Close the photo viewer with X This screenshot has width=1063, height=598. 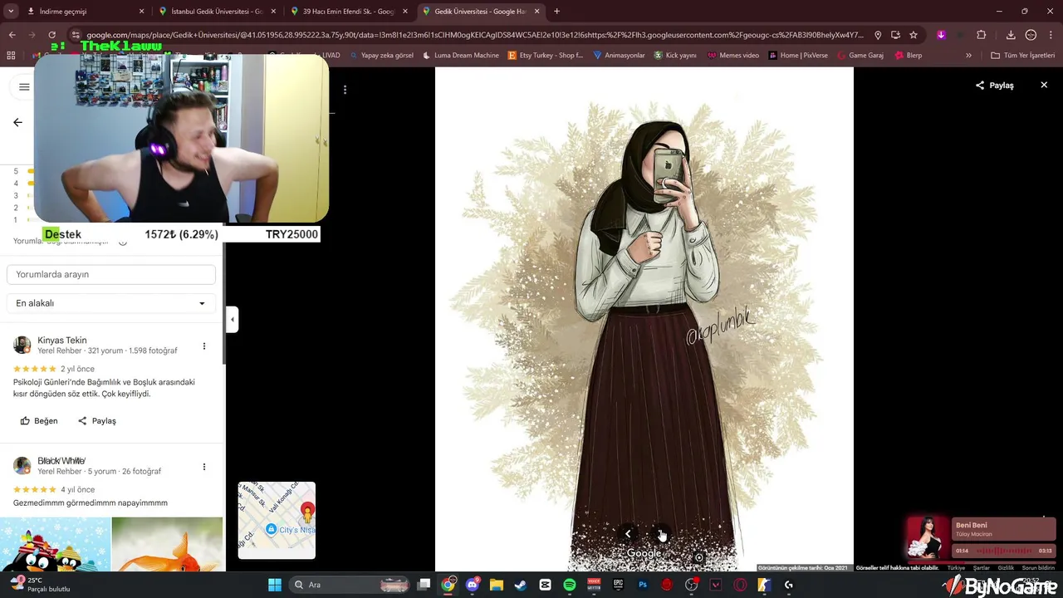pos(1044,86)
